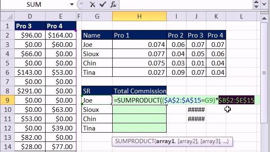Click the Total Commission header cell

140,91
